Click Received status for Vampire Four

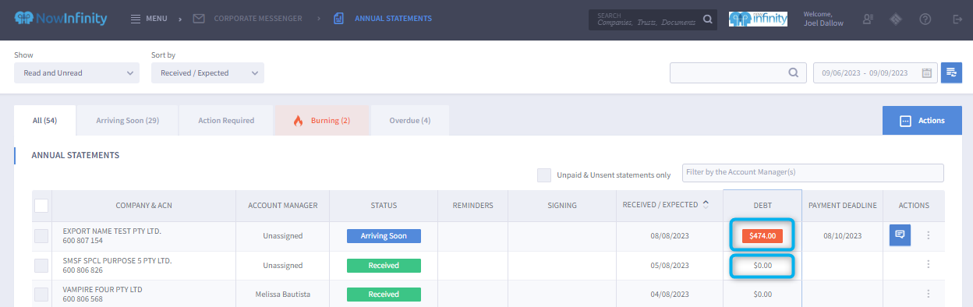(384, 295)
